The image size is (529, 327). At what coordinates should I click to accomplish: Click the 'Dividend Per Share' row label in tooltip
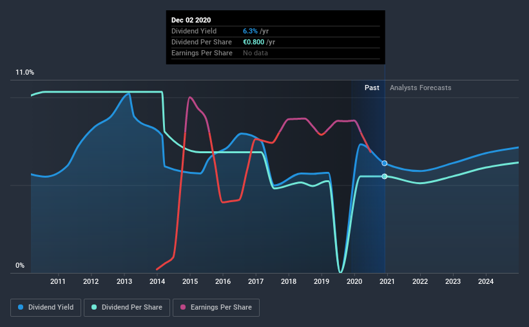point(202,42)
